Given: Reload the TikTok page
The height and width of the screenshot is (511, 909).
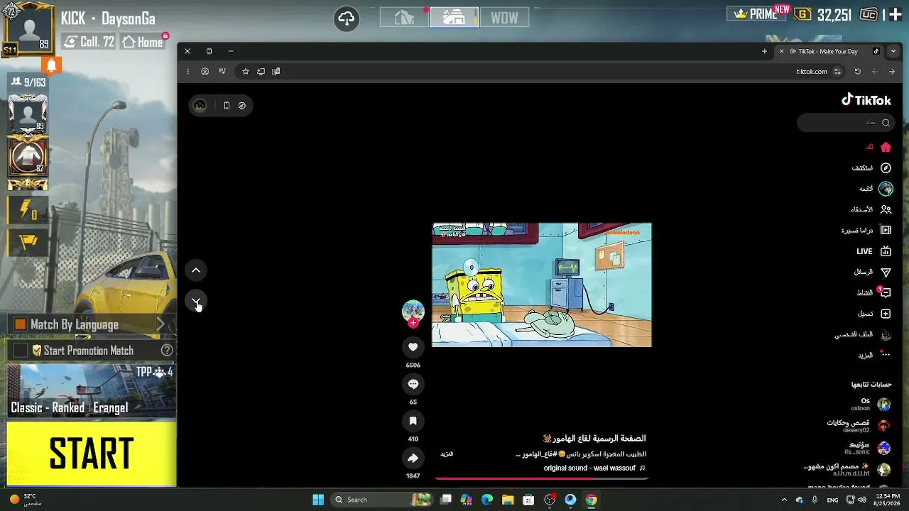Looking at the screenshot, I should click(x=858, y=71).
